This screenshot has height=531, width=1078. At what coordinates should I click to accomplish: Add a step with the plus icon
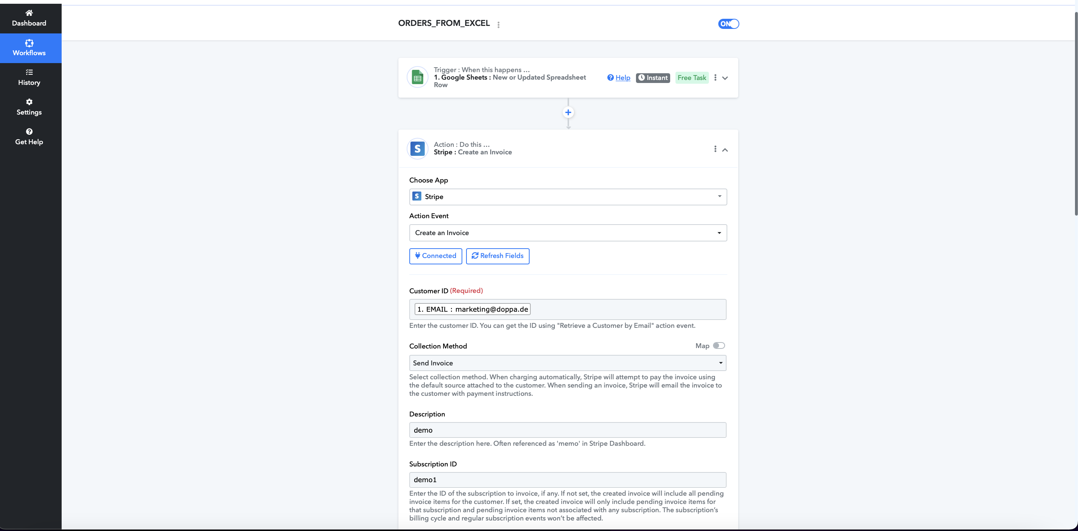click(568, 113)
